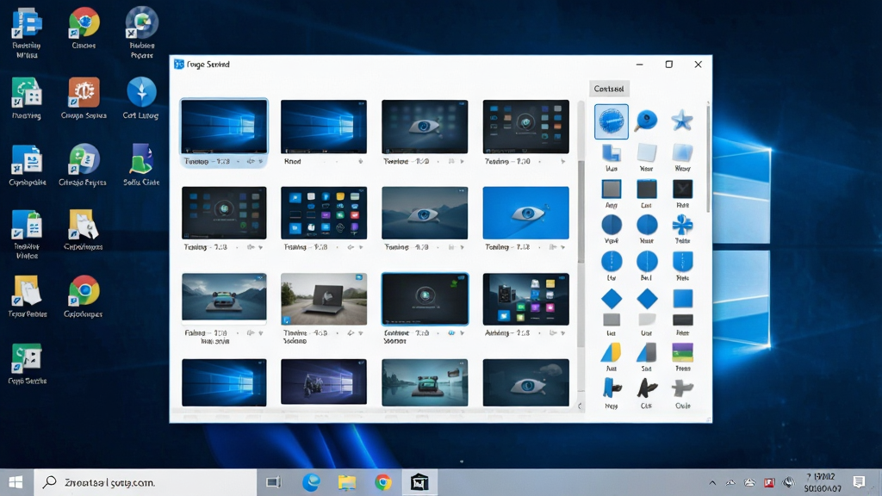882x496 pixels.
Task: Select the highlighted blue globe icon in side panel
Action: click(612, 121)
